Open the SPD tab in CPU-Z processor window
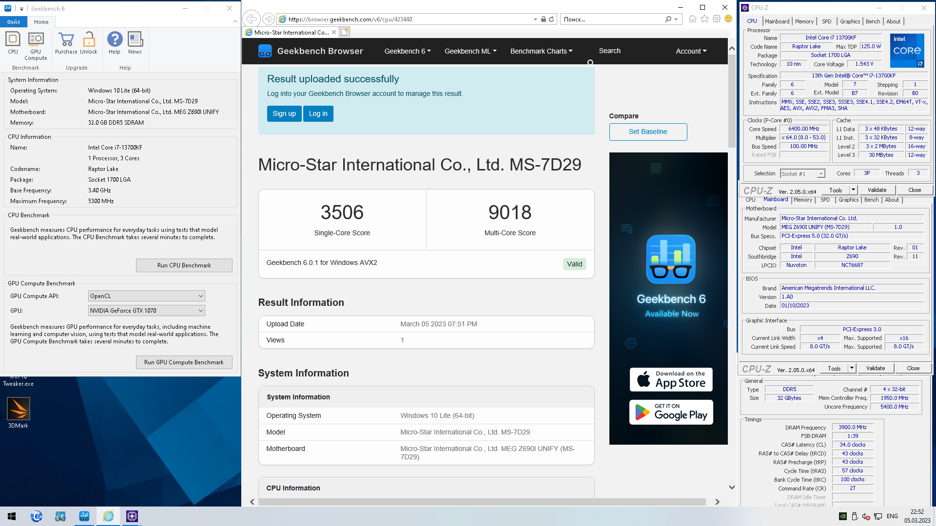Screen dimensions: 936x526 pos(827,21)
